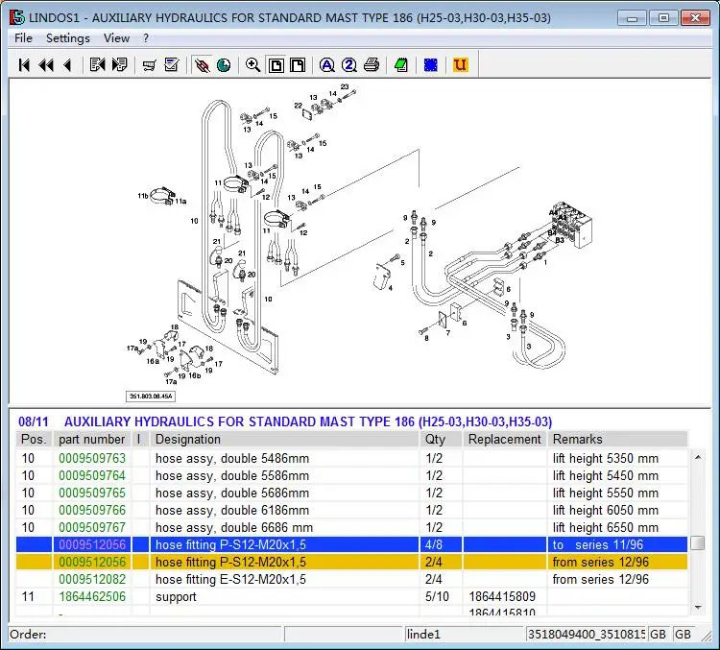The image size is (720, 650).
Task: Select part number 1864462506
Action: click(x=92, y=597)
